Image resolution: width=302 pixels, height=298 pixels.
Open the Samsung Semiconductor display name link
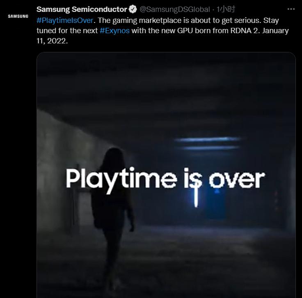pos(82,9)
